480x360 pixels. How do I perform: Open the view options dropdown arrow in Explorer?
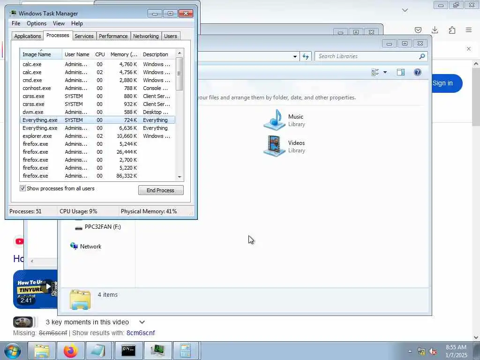coord(385,72)
